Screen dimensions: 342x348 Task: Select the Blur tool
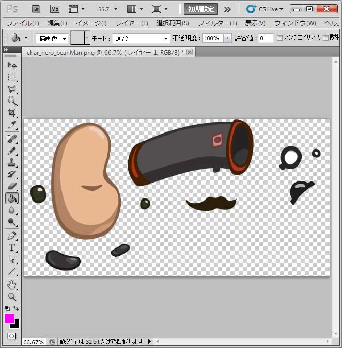pos(12,210)
